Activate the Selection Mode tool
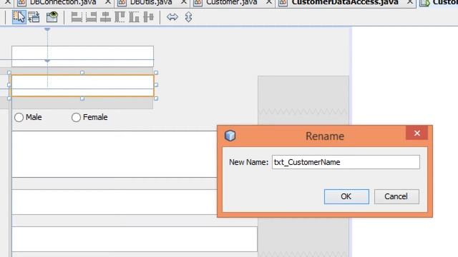This screenshot has height=257, width=458. pyautogui.click(x=19, y=17)
